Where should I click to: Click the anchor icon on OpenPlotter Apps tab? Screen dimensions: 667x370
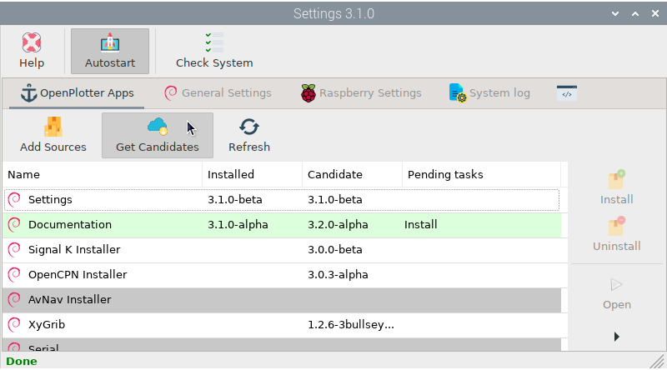click(x=28, y=93)
